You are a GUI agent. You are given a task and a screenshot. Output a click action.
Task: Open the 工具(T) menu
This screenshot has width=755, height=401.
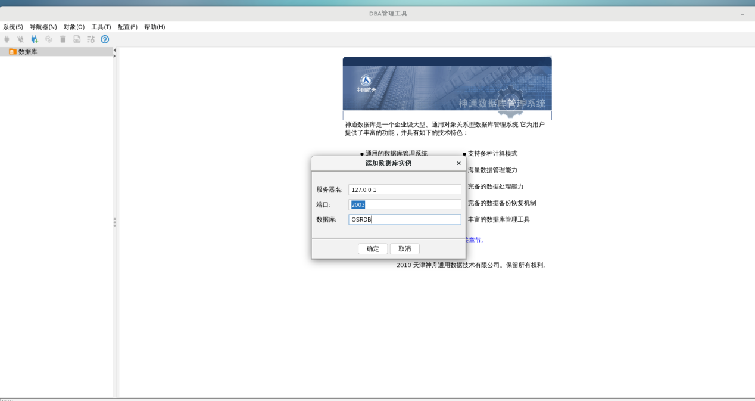click(x=101, y=27)
